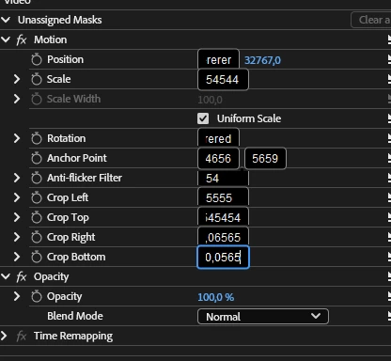This screenshot has height=361, width=391.
Task: Collapse the Unassigned Masks section
Action: 6,20
